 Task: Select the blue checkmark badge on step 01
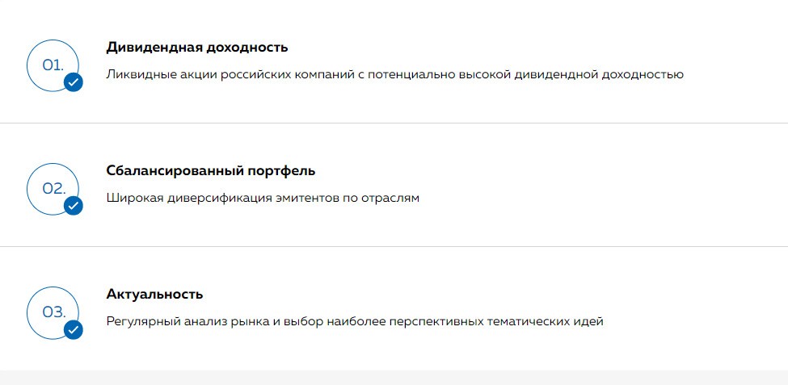point(74,82)
